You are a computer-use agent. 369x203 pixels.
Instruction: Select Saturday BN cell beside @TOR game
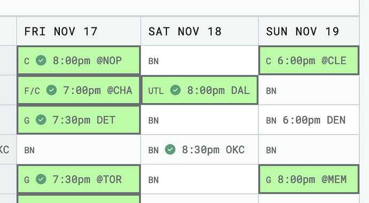(x=199, y=179)
